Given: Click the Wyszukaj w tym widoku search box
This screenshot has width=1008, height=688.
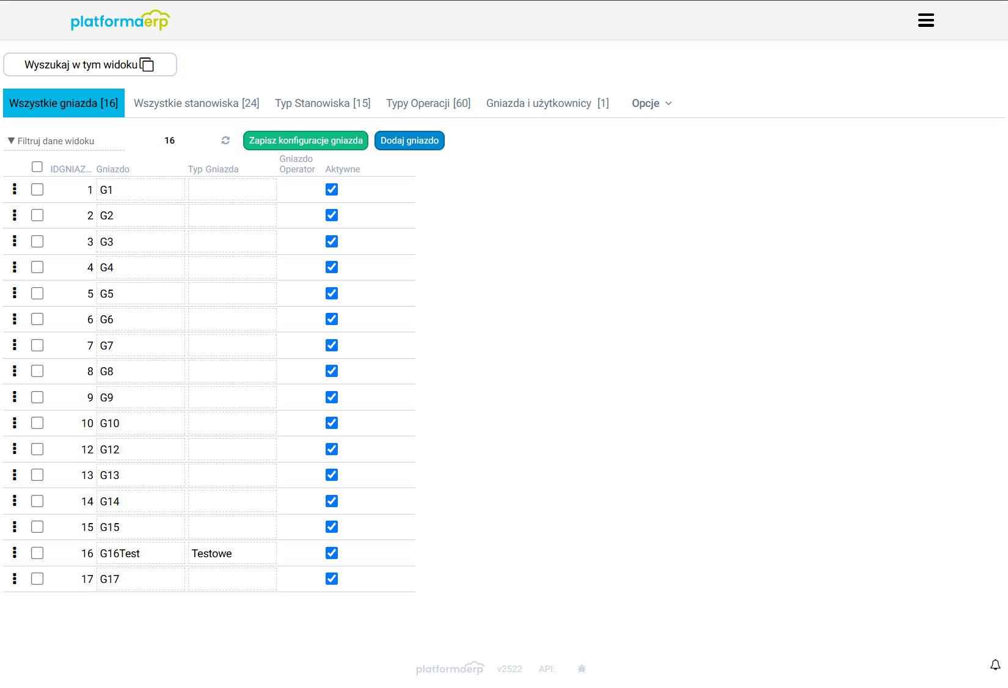Looking at the screenshot, I should (x=90, y=65).
